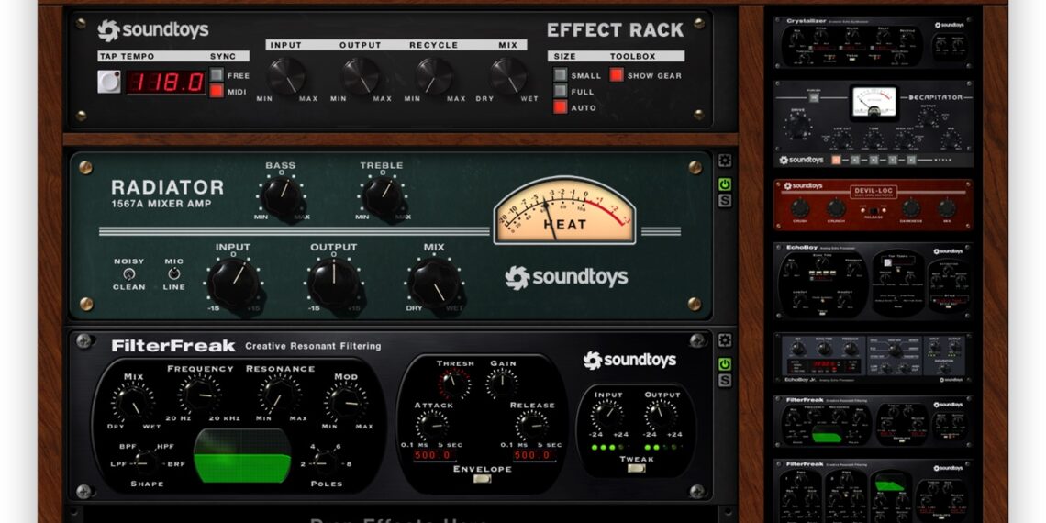The width and height of the screenshot is (1046, 523).
Task: Click Radiator's INPUT knob
Action: (x=233, y=283)
